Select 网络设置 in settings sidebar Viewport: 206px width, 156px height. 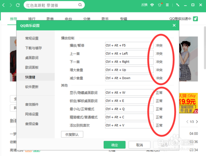click(32, 114)
